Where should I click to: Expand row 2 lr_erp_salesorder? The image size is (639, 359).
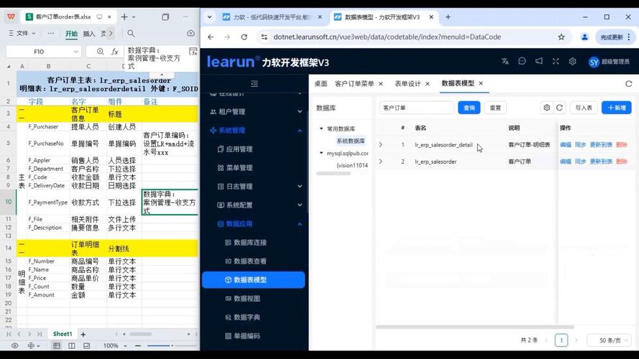tap(381, 162)
